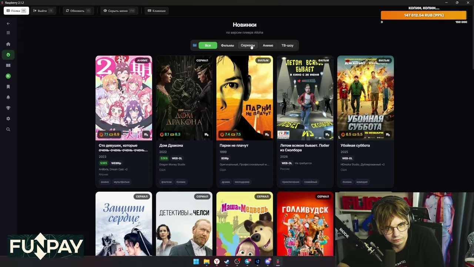Open settings gear in sidebar
The image size is (474, 267).
(8, 119)
